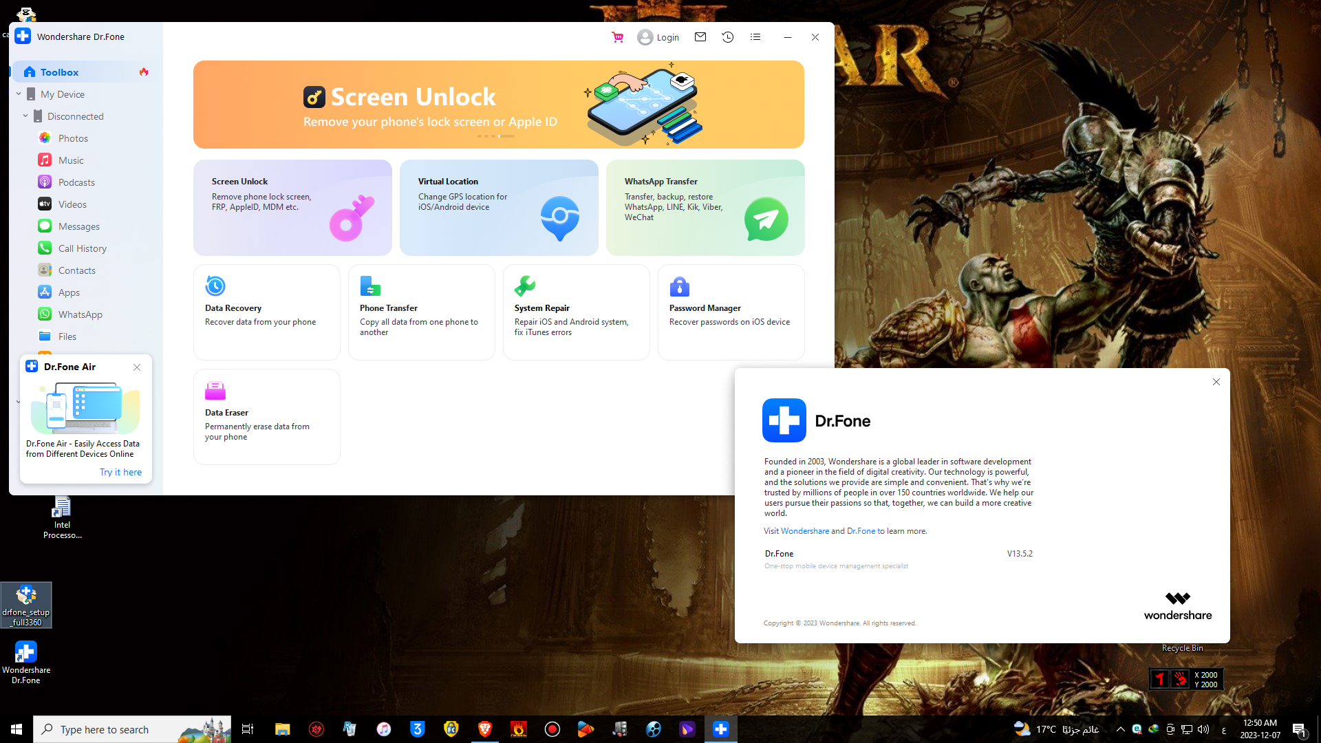
Task: Click the Virtual Location pin icon
Action: 560,218
